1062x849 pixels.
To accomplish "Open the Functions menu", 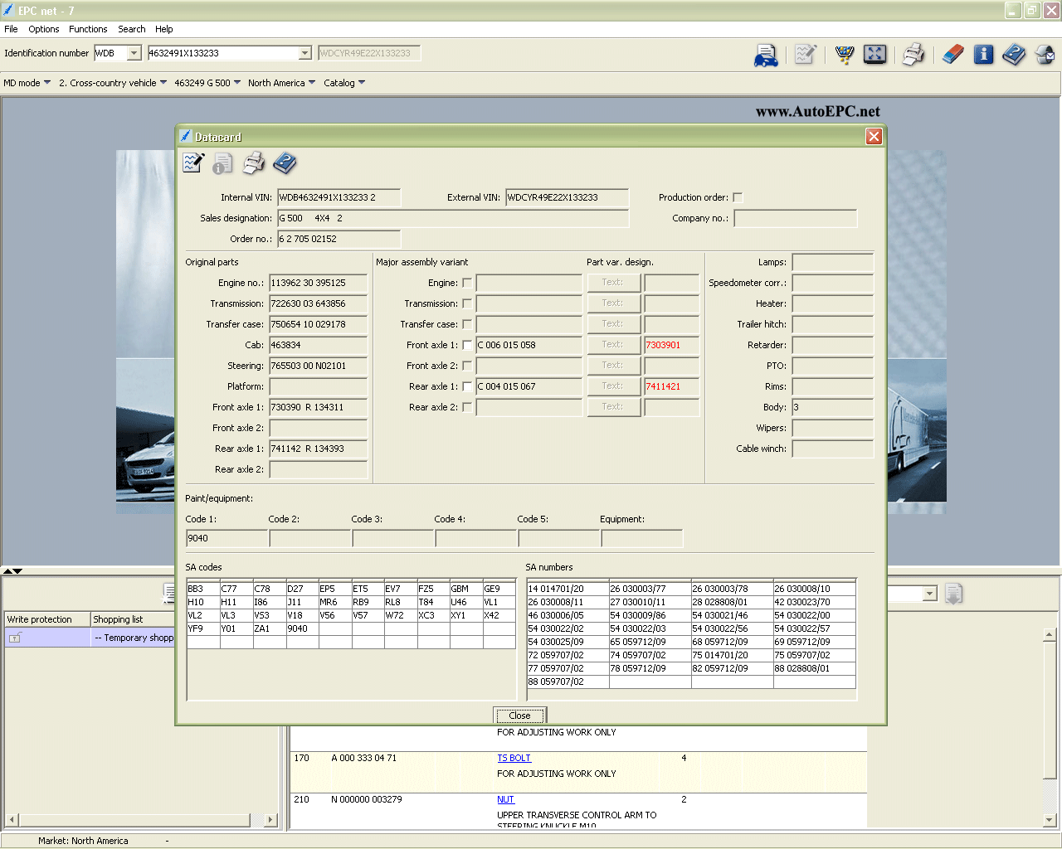I will pos(88,29).
